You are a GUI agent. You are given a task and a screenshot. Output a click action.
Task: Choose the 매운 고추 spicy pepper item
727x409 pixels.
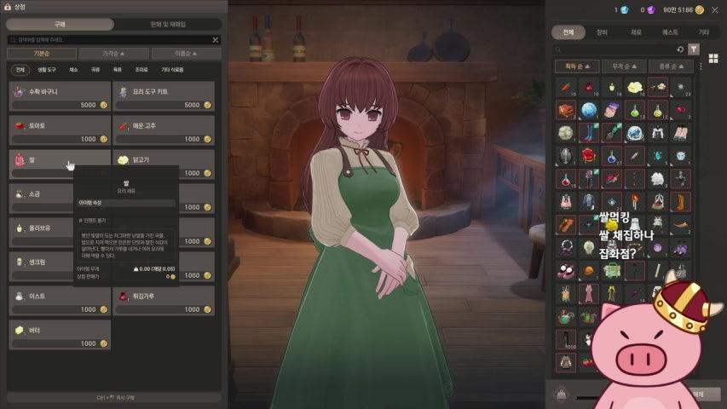click(x=164, y=130)
